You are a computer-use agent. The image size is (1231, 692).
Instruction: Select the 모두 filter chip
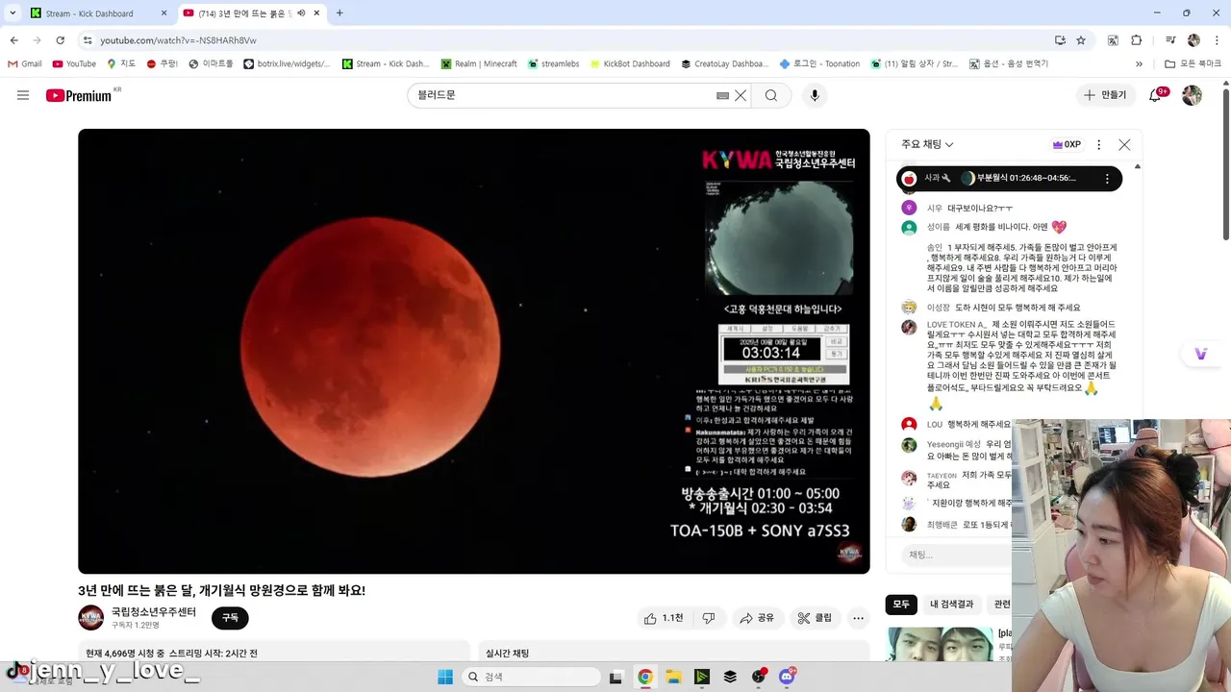[x=901, y=605]
